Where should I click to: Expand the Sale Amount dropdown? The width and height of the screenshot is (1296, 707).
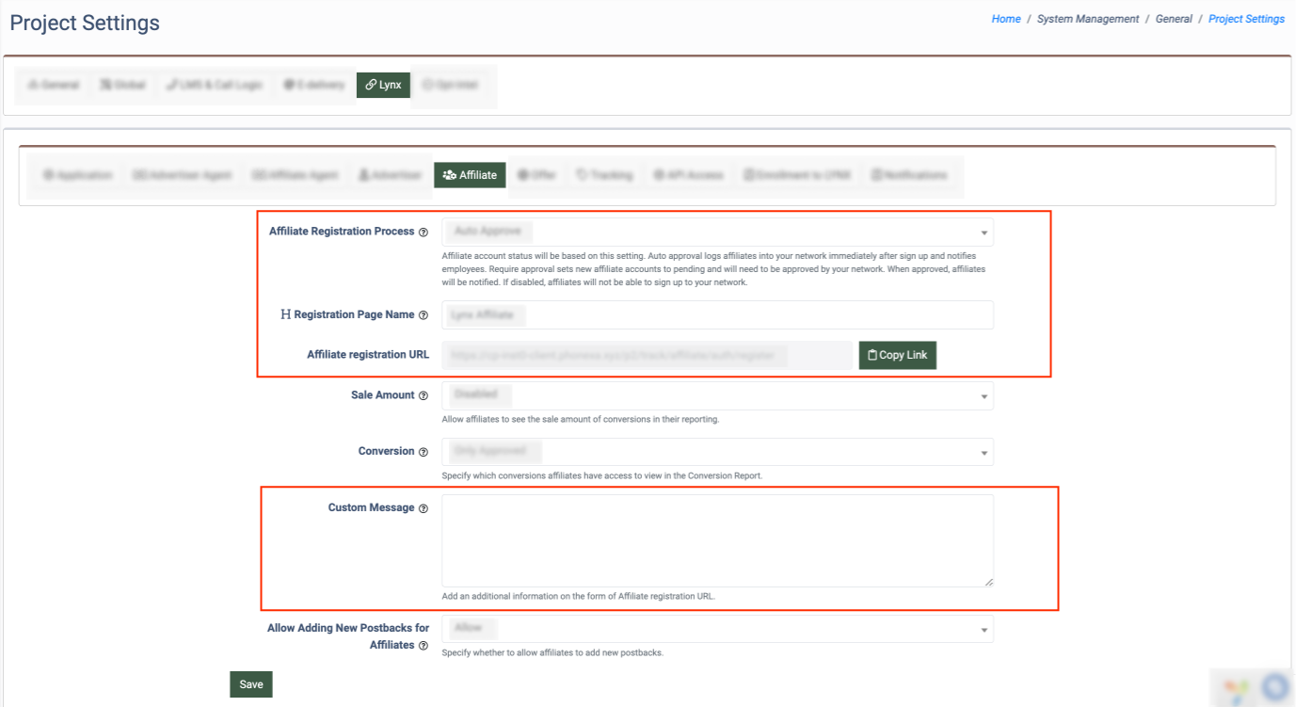(x=716, y=395)
